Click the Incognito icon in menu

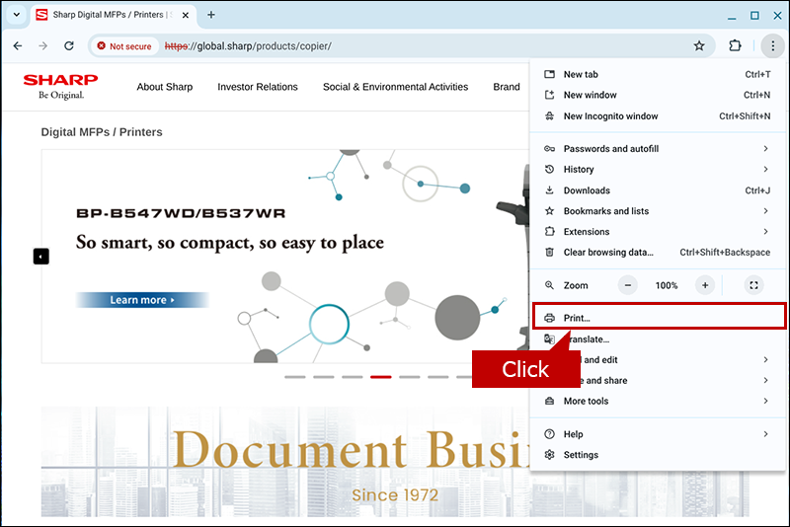(x=549, y=116)
